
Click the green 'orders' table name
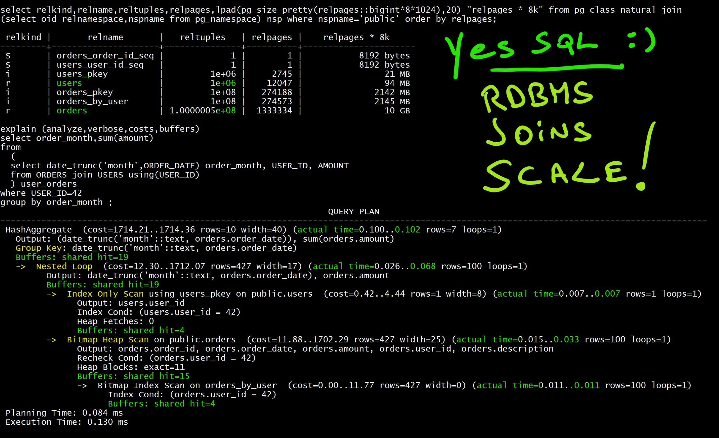(72, 111)
